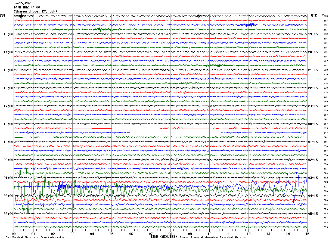329x241 pixels.
Task: Click minute tick label 03 on the axis
Action: click(72, 234)
